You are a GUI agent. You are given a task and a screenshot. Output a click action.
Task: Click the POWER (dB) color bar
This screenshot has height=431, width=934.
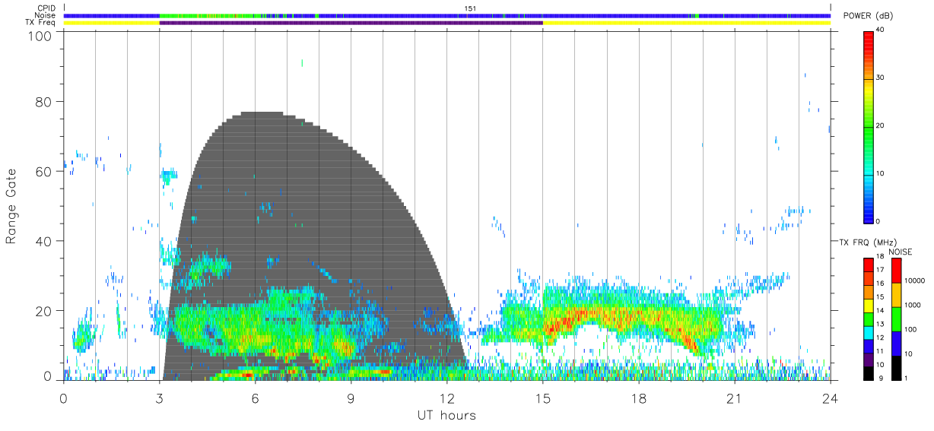coord(869,126)
